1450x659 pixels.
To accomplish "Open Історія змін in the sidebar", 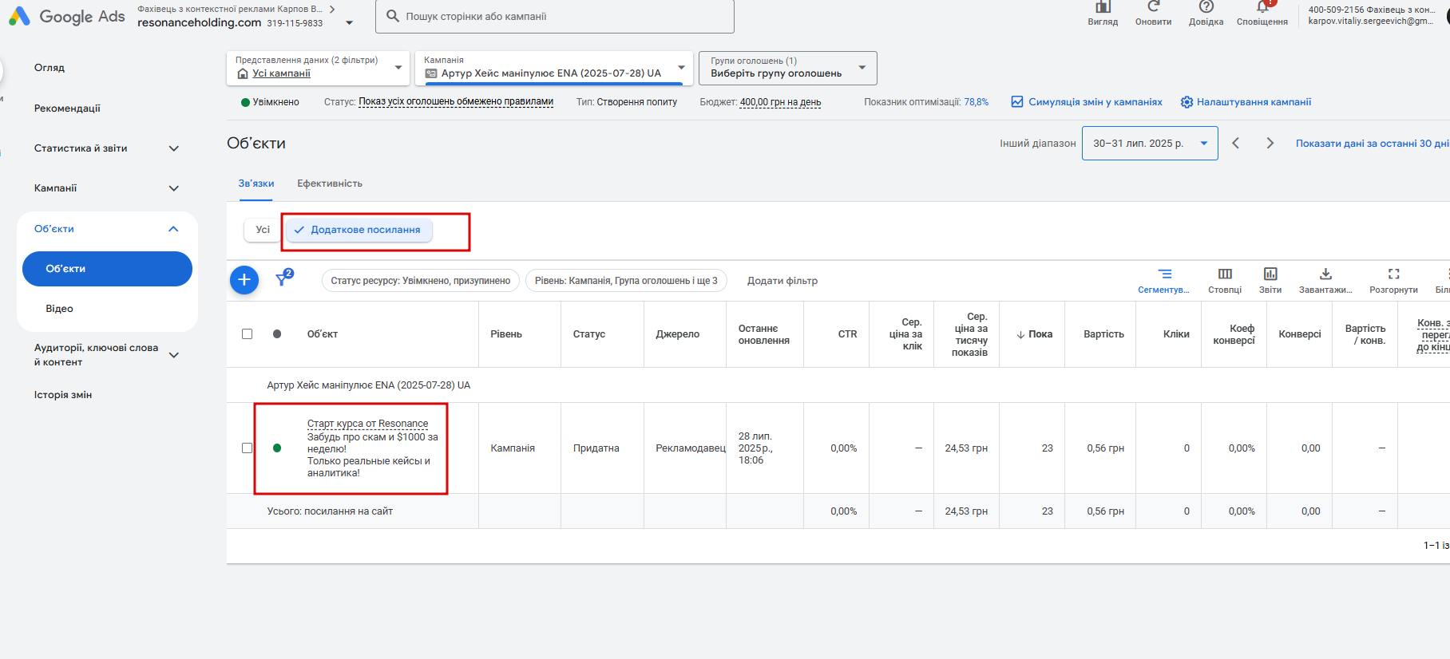I will [x=63, y=395].
